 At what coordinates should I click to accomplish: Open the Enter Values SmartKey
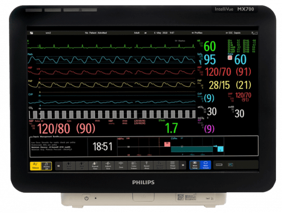pos(134,166)
